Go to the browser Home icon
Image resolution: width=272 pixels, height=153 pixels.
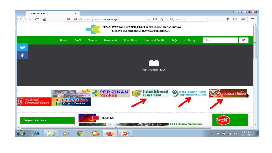[x=44, y=19]
